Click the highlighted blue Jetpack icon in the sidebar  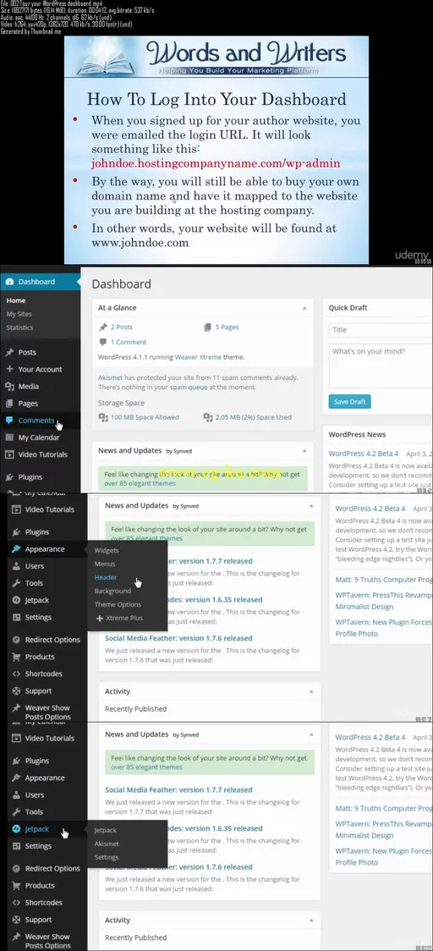click(16, 829)
